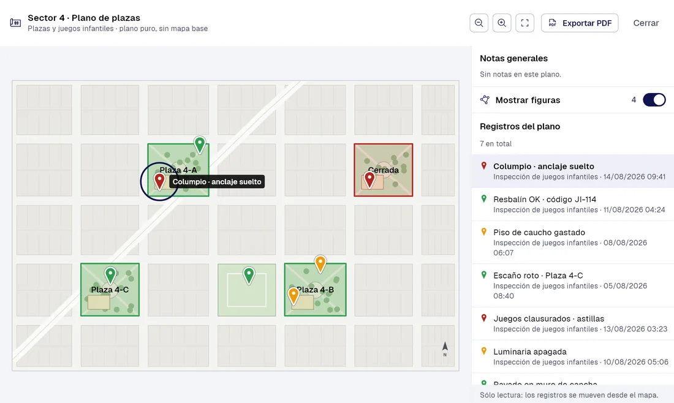Click the figure count 4 beside toggle
Viewport: 674px width, 403px height.
coord(634,100)
